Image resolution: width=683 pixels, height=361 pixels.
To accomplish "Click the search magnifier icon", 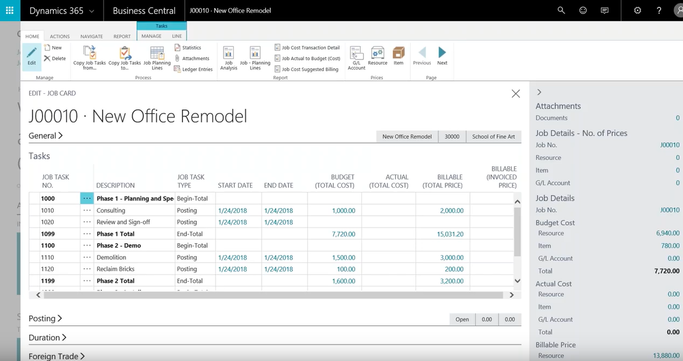I will [561, 10].
